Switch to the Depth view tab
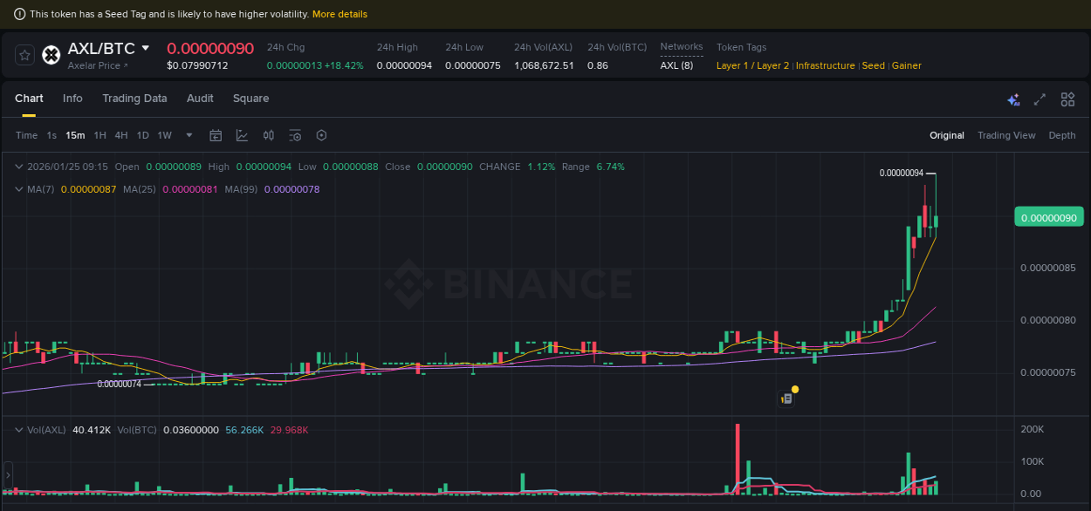1091x511 pixels. point(1062,135)
